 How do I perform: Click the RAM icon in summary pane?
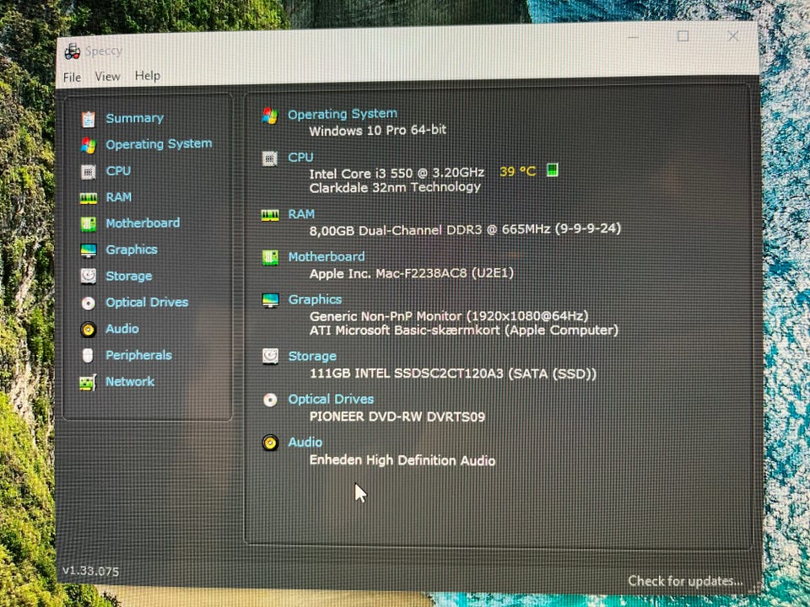click(x=270, y=215)
